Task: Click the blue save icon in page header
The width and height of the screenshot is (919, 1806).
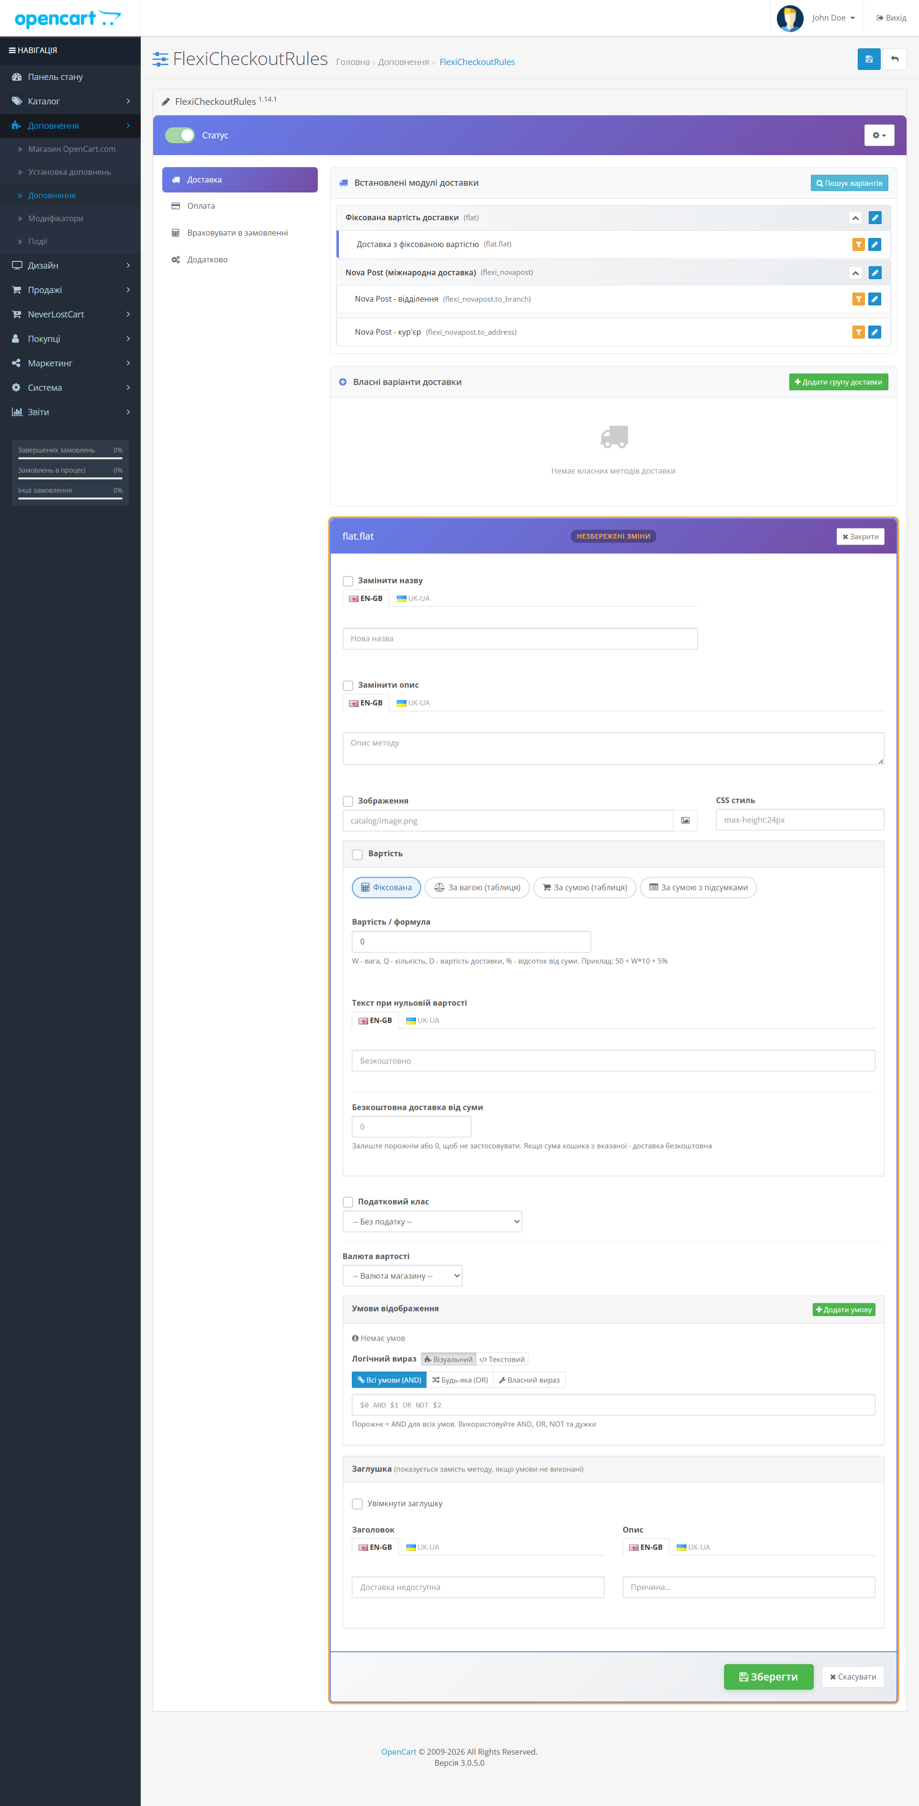Action: (x=869, y=59)
